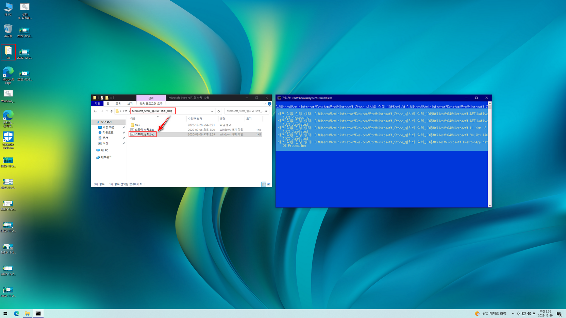
Task: Open the 응용 프로그램 도구 ribbon tab
Action: (151, 104)
